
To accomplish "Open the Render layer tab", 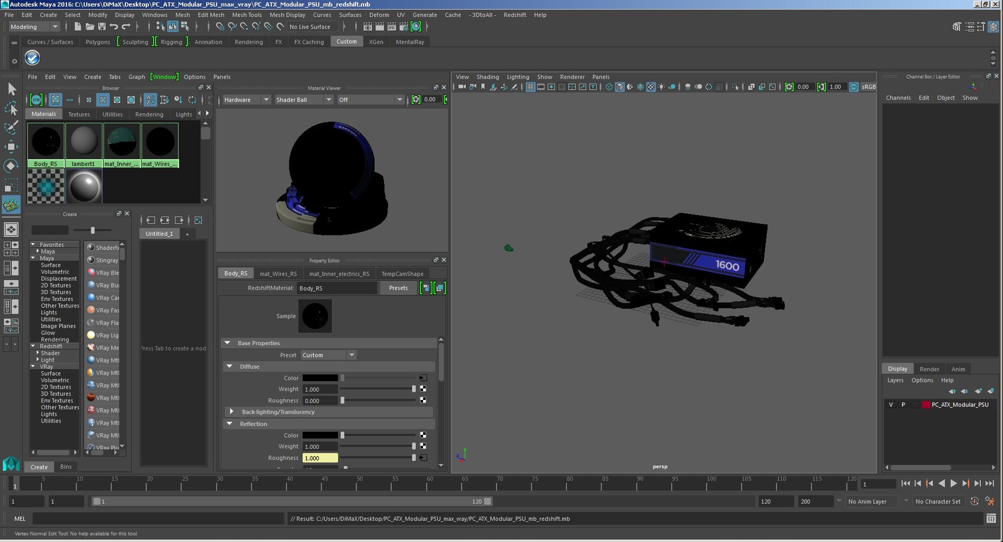I will pyautogui.click(x=929, y=369).
